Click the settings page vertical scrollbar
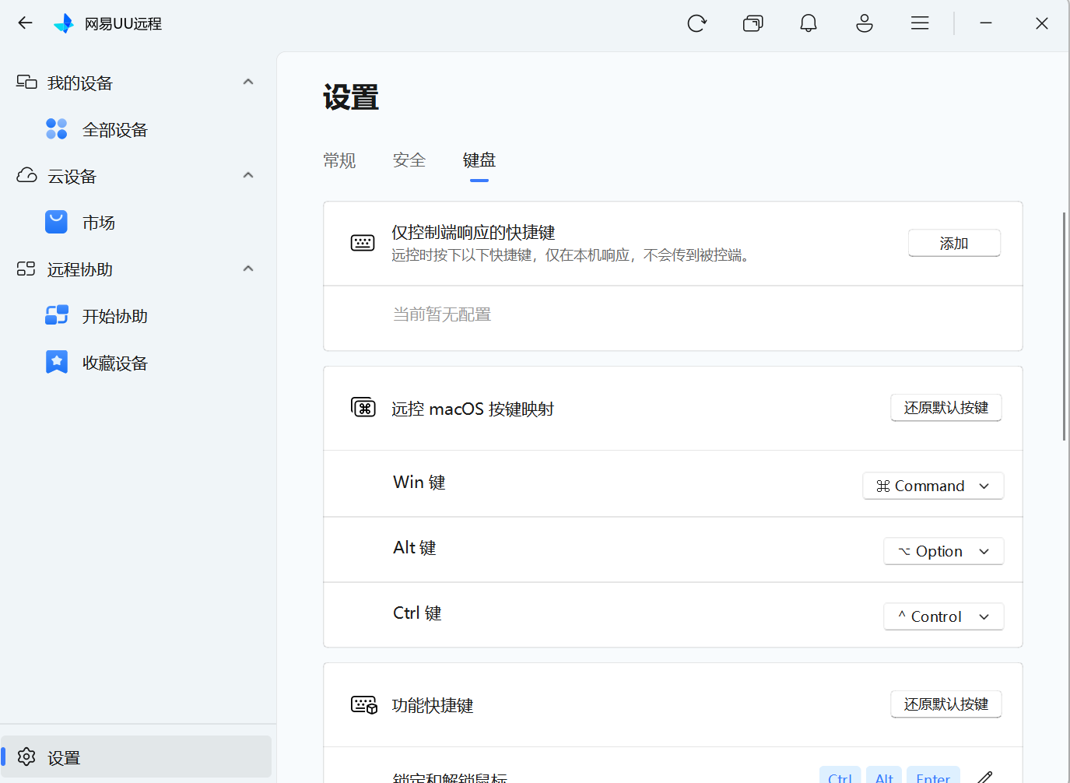This screenshot has height=783, width=1070. coord(1065,326)
